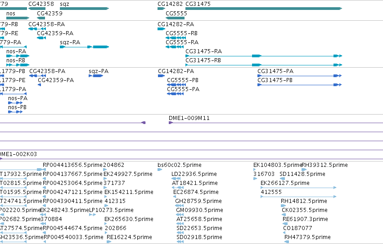
Task: Select EST RP004390411.5prime
Action: pos(72,201)
